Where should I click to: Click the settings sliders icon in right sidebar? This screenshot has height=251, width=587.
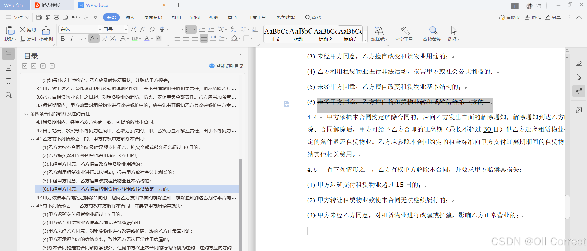pos(579,91)
